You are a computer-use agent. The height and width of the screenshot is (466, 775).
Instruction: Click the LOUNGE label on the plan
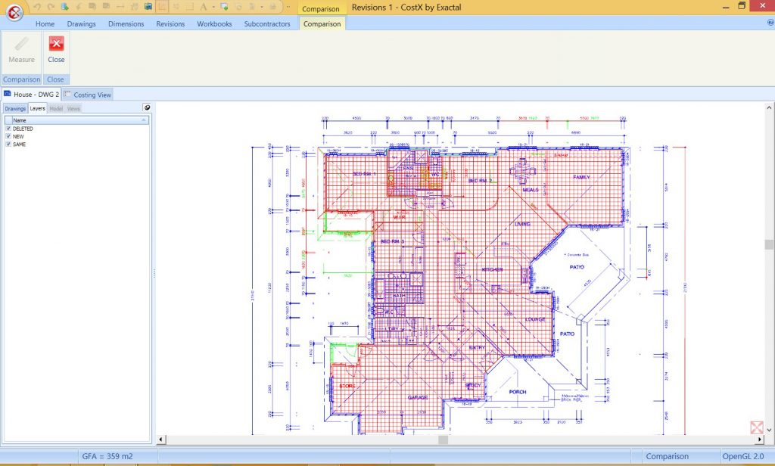(535, 319)
